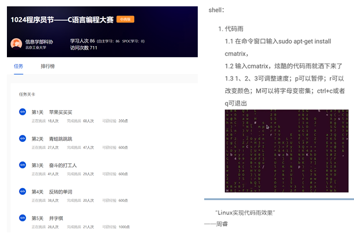Click the code icon for 第1关 苹果买买买
The image size is (354, 241).
click(22, 112)
